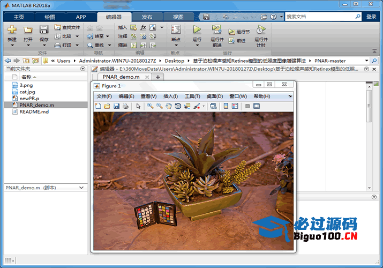Screen dimensions: 383x268
Task: Click the Print Figure icon
Action: pos(125,106)
